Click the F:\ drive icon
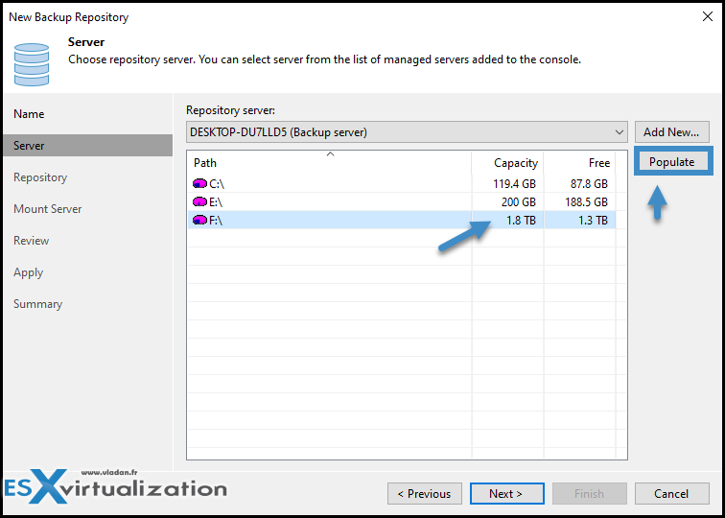 click(199, 221)
